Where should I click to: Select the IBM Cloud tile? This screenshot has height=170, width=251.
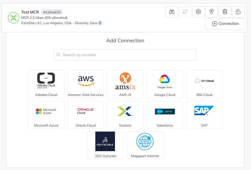tap(204, 84)
